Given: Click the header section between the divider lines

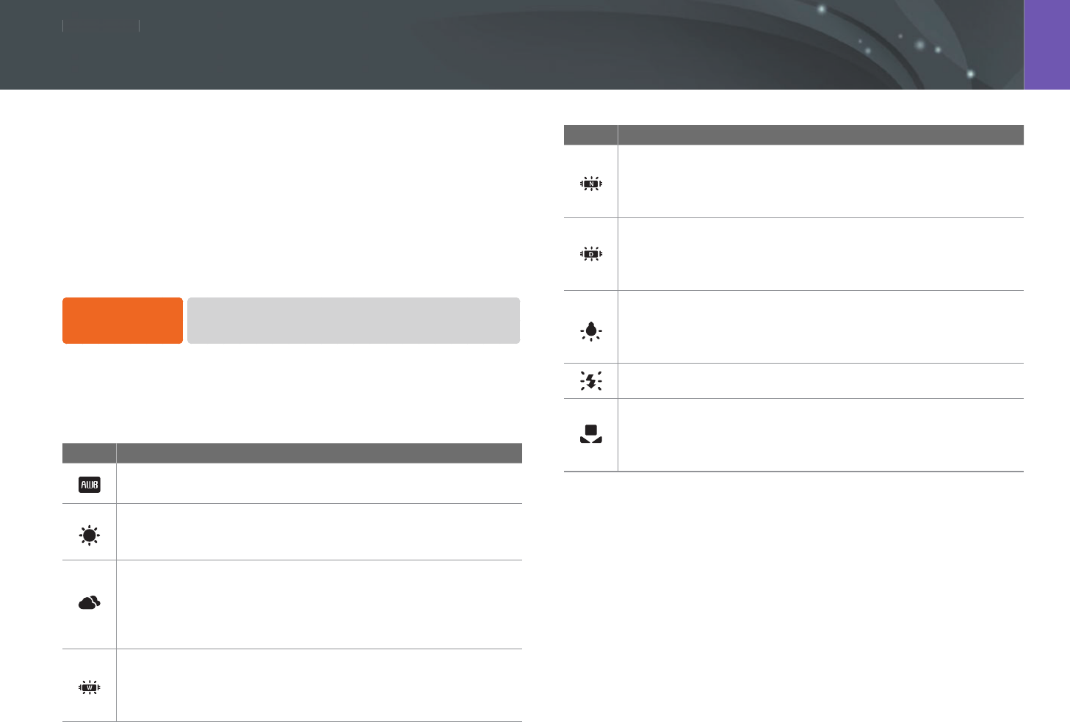Looking at the screenshot, I should coord(101,26).
